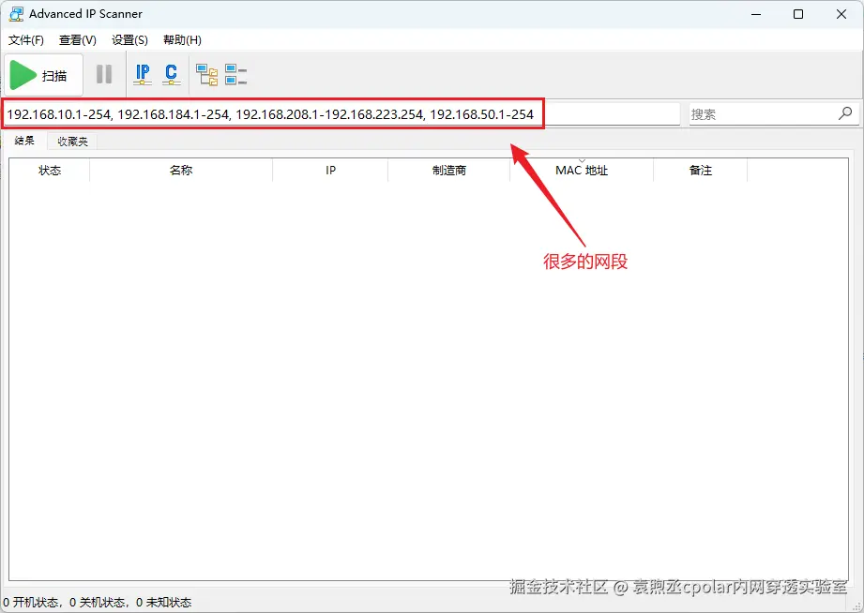Sort by the 制造商 column header
Screen dimensions: 864x613
click(449, 171)
